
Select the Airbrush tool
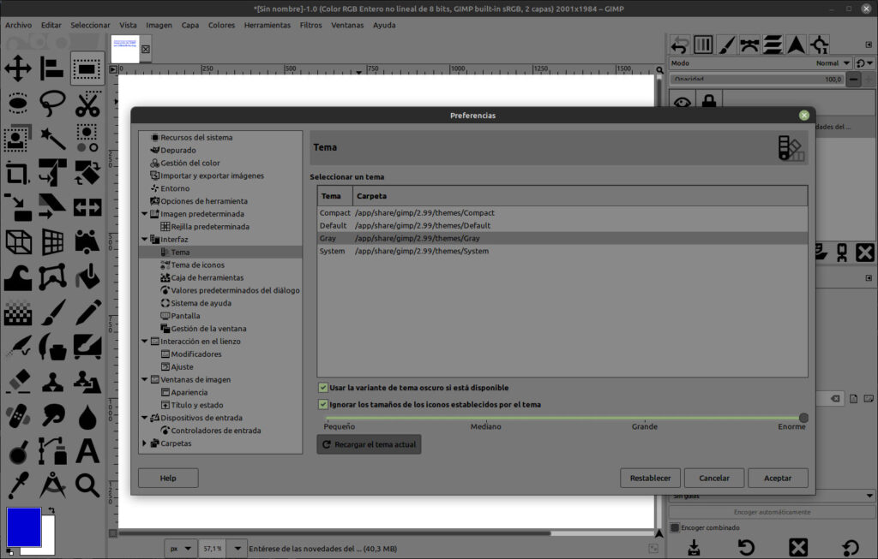click(18, 346)
